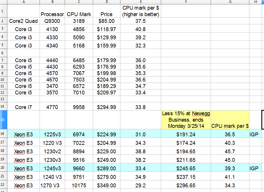
Task: Click CPU Mark value 9958
Action: pyautogui.click(x=79, y=107)
